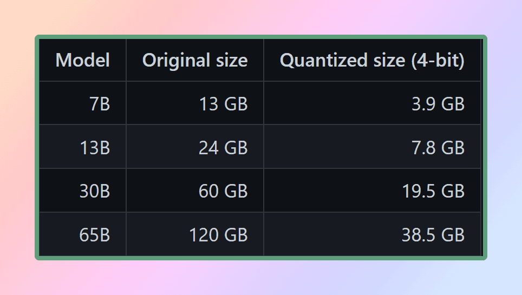
Task: Select the 65B model cell
Action: point(82,234)
